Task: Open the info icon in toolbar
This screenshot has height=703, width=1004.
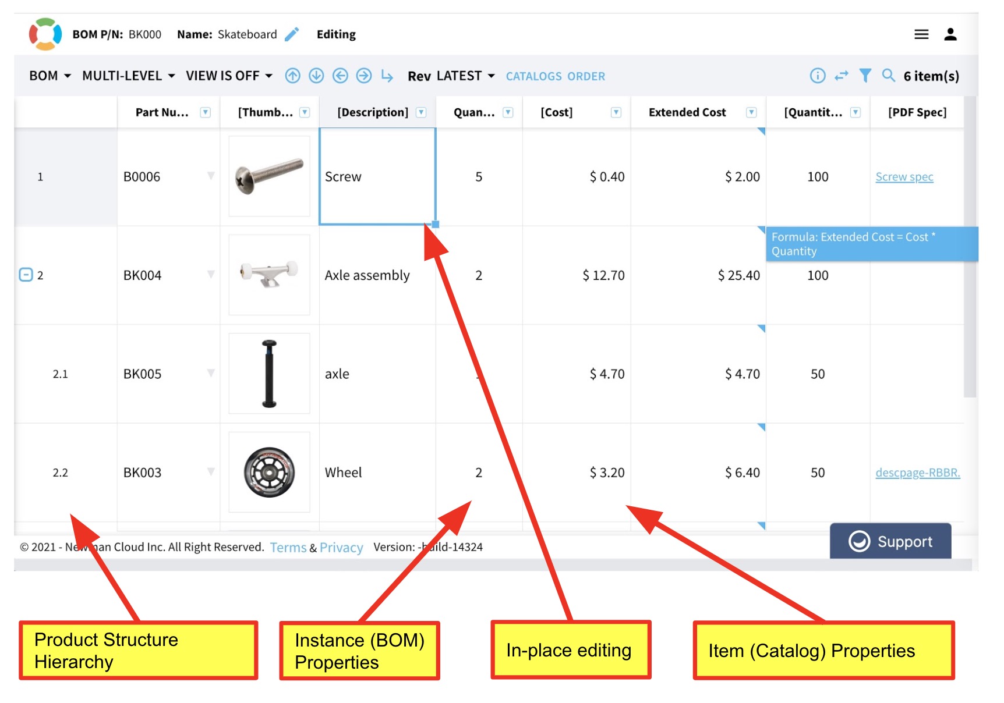Action: click(x=818, y=76)
